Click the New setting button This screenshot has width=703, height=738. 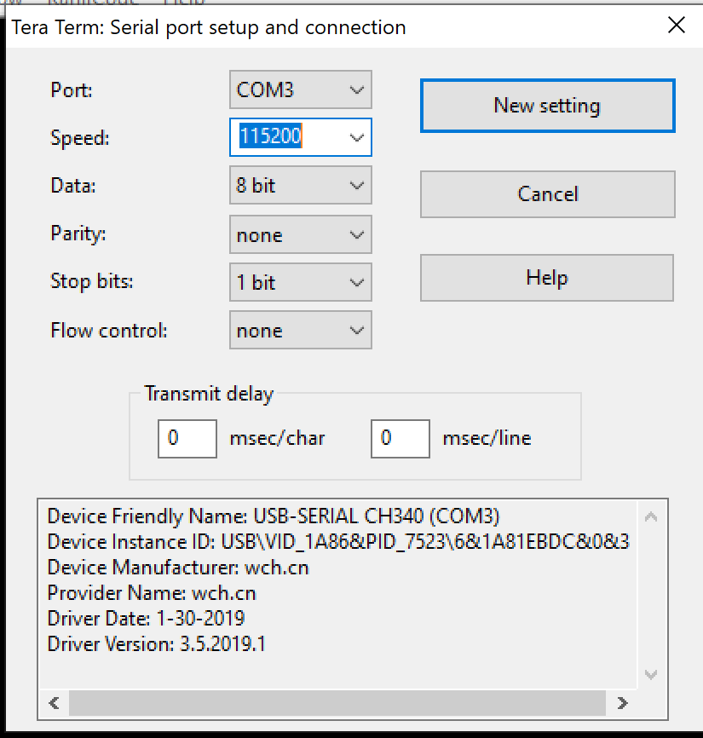[x=548, y=106]
